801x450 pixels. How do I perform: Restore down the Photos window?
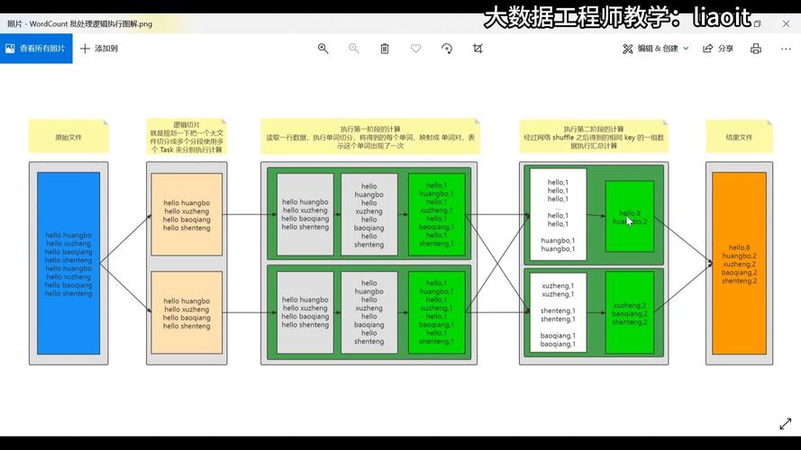(x=758, y=23)
